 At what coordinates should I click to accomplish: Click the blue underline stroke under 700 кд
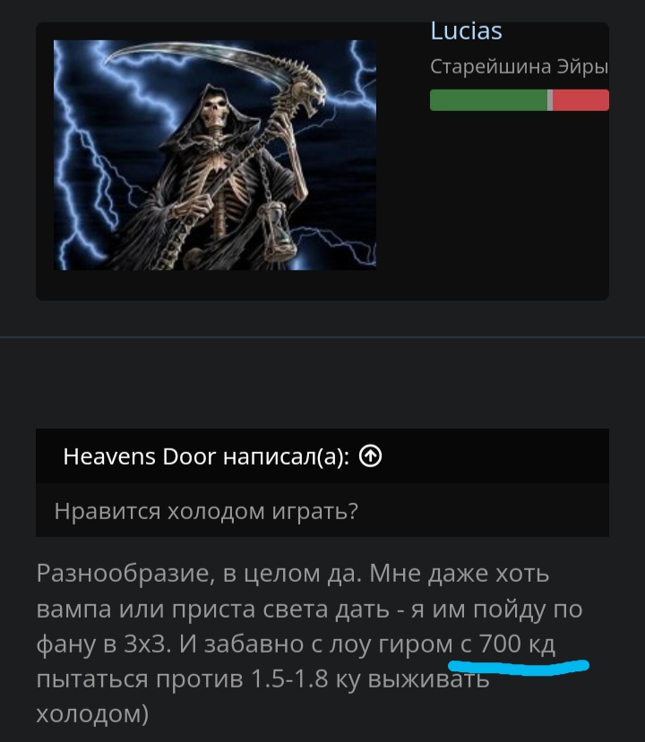click(519, 666)
